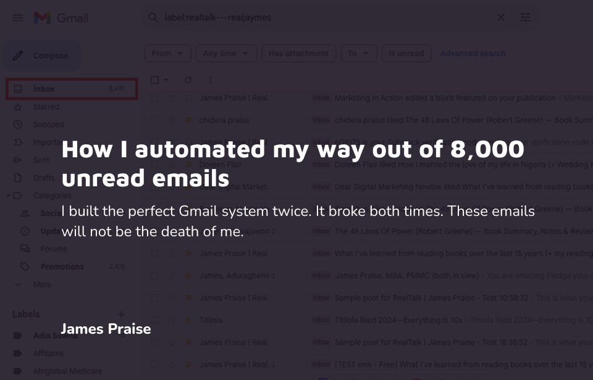Click the Advanced search link
The image size is (593, 380).
click(x=473, y=53)
